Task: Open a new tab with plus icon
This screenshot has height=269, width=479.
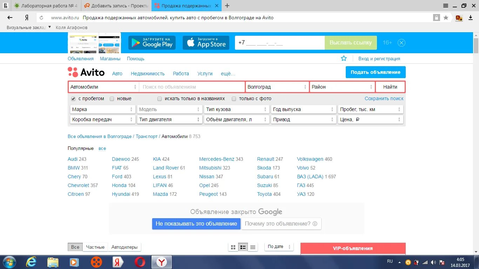Action: [227, 6]
